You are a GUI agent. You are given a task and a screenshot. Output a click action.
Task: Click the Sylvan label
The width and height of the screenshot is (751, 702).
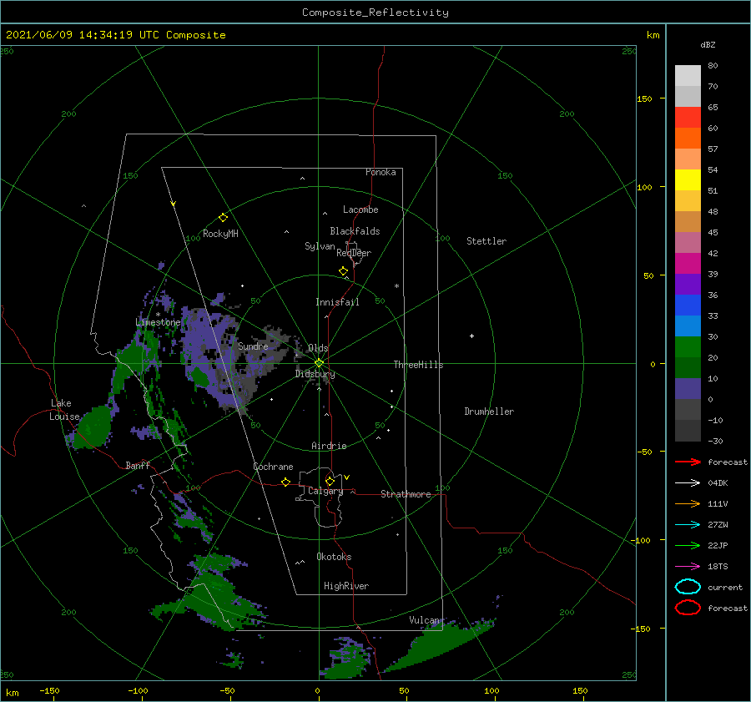coord(320,246)
